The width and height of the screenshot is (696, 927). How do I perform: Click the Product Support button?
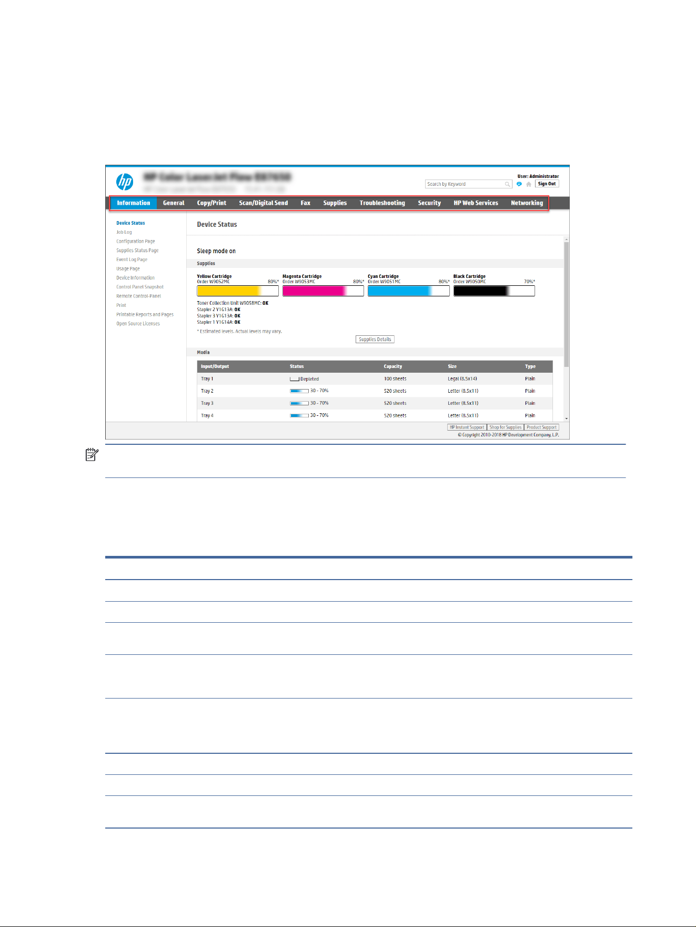click(541, 427)
